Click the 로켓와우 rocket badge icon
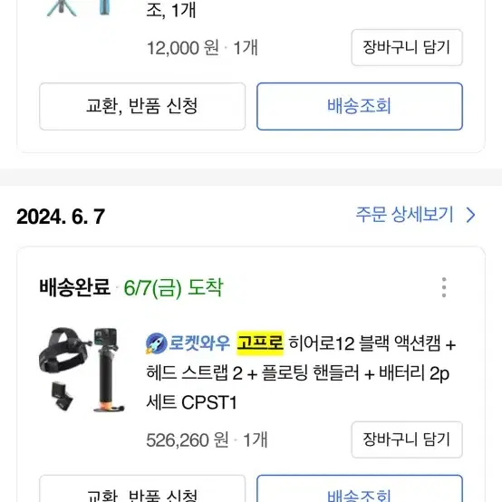 point(156,343)
